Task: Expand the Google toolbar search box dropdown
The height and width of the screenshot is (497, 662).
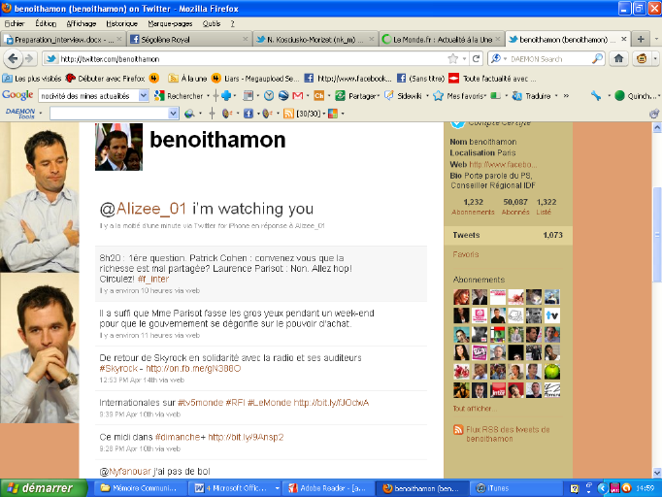Action: 144,96
